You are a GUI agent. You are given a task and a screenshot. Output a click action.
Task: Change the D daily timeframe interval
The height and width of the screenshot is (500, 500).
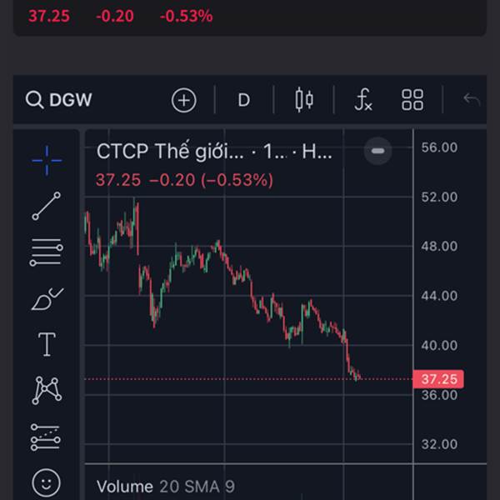[243, 101]
